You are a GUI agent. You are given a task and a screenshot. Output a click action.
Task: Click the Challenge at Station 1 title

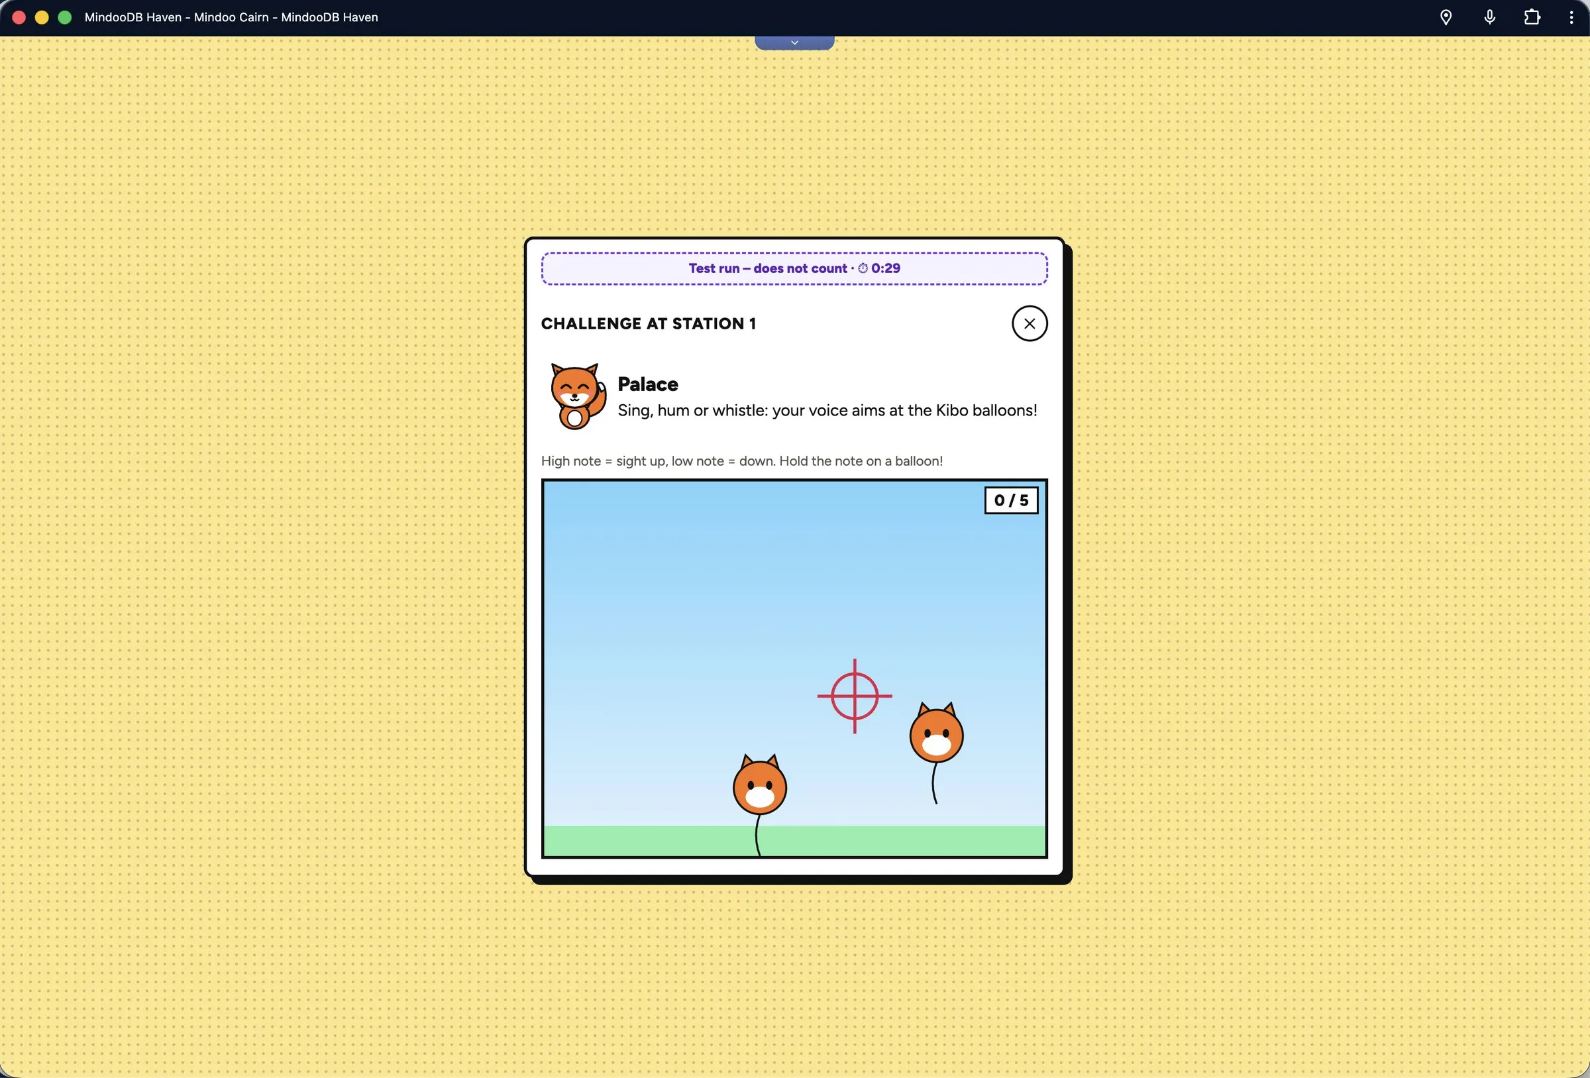click(648, 324)
